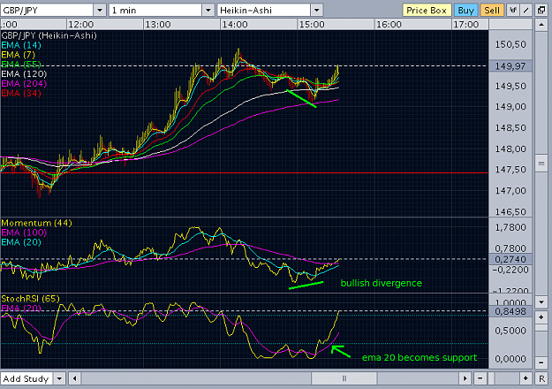Click the Momentum (44) study label
The image size is (552, 389).
tap(36, 223)
